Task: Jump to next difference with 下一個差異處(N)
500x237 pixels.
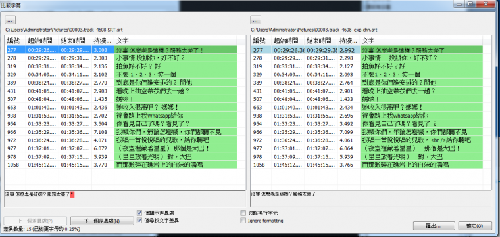Action: 102,221
